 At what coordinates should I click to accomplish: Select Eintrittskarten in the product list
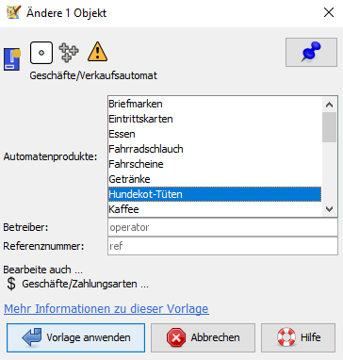coord(215,119)
